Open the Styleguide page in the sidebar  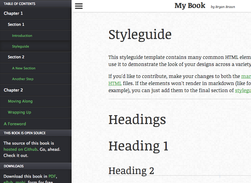(x=21, y=46)
